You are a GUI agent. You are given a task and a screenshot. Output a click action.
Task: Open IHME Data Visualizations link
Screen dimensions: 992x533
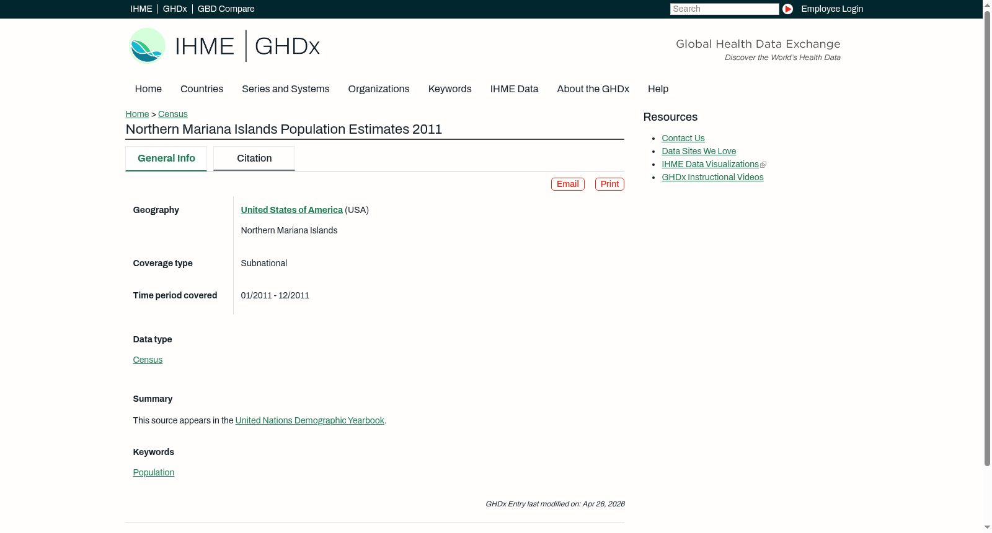[x=711, y=164]
